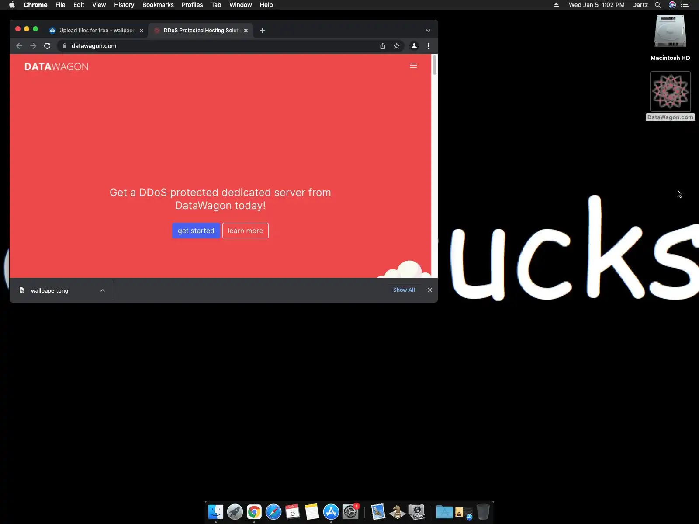Click the page vertical scrollbar thumb
Viewport: 699px width, 524px height.
coord(434,65)
